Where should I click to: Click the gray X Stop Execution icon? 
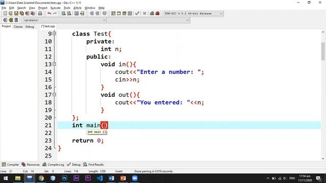click(x=145, y=14)
